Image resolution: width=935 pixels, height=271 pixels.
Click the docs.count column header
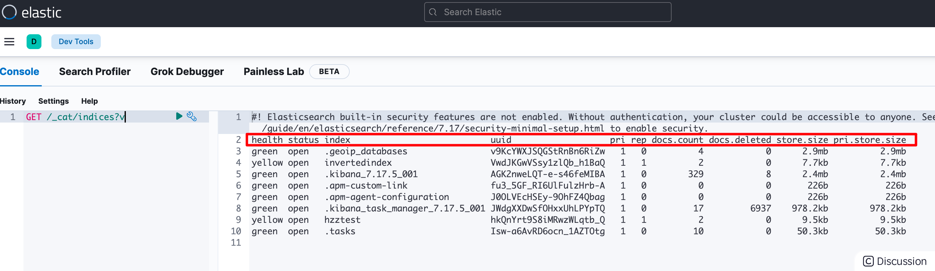click(x=677, y=140)
